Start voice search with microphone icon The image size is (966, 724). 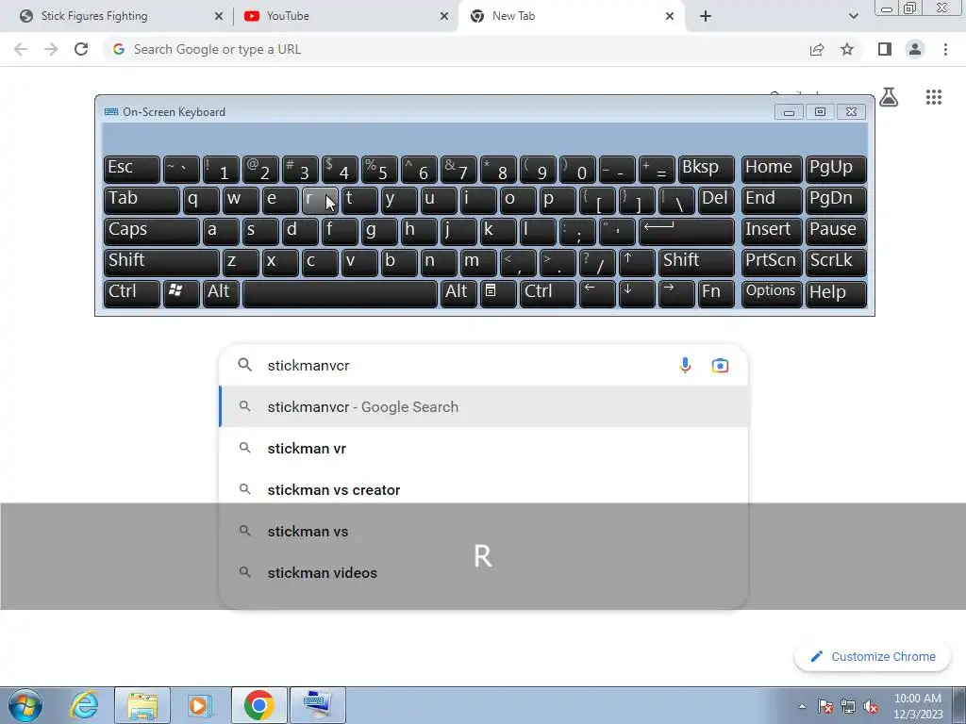point(685,365)
